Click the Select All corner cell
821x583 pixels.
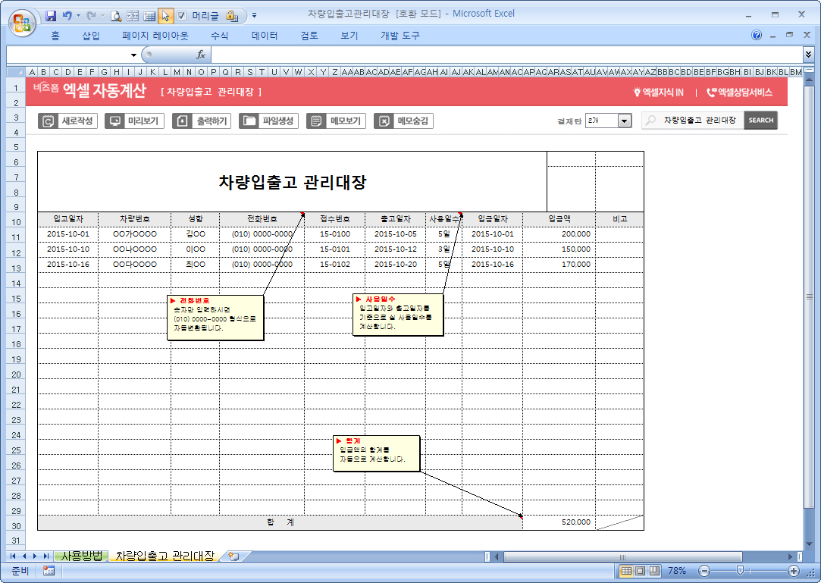(16, 72)
